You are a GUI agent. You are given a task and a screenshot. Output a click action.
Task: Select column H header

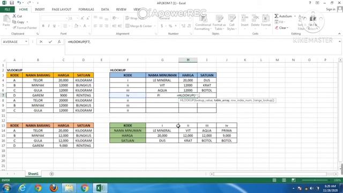coord(188,60)
